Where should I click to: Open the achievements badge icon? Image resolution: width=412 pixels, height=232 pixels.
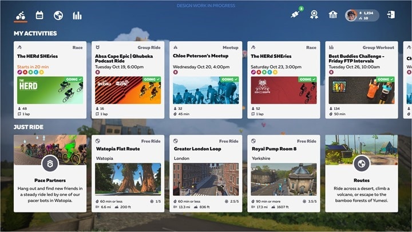point(314,15)
